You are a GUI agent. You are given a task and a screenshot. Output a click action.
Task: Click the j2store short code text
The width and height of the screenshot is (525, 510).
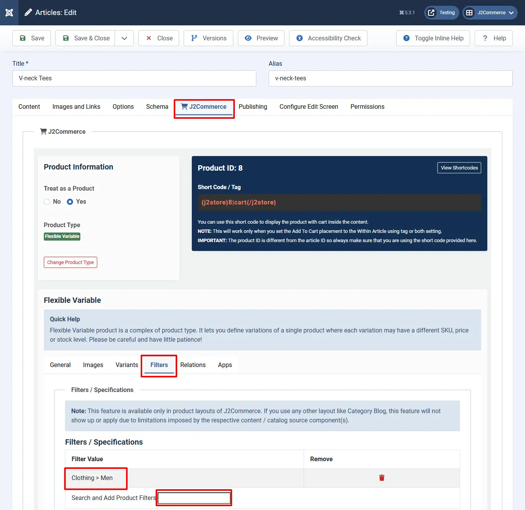[x=239, y=203]
